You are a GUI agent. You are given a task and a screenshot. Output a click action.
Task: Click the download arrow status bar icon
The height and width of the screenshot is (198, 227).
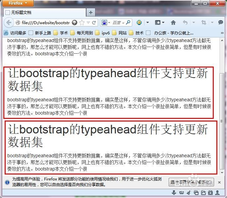click(174, 193)
